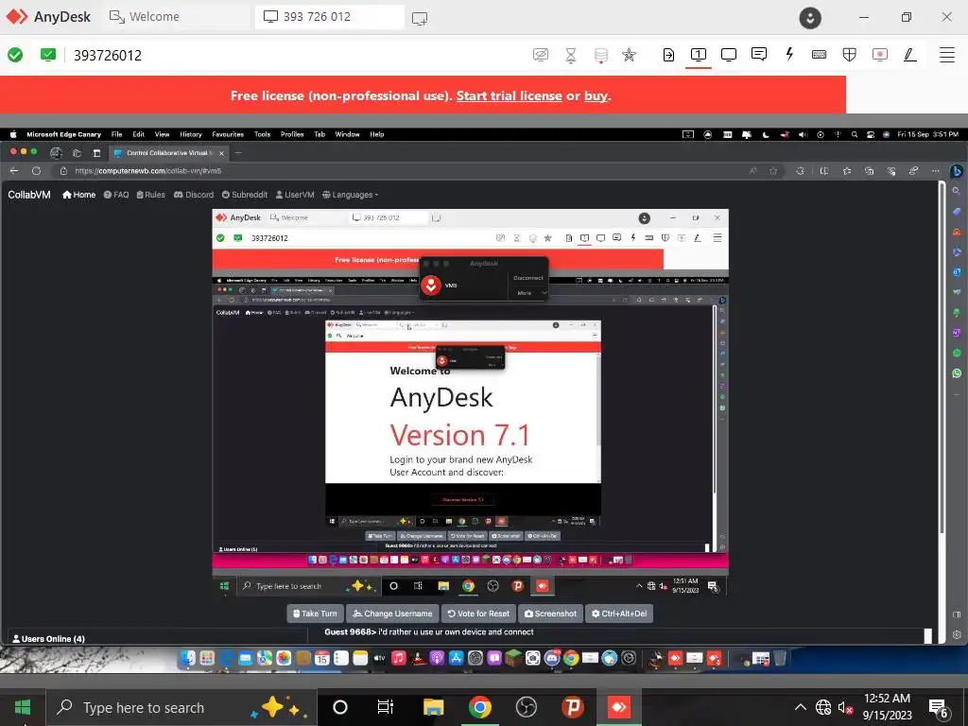Expand the Languages dropdown

coord(350,195)
